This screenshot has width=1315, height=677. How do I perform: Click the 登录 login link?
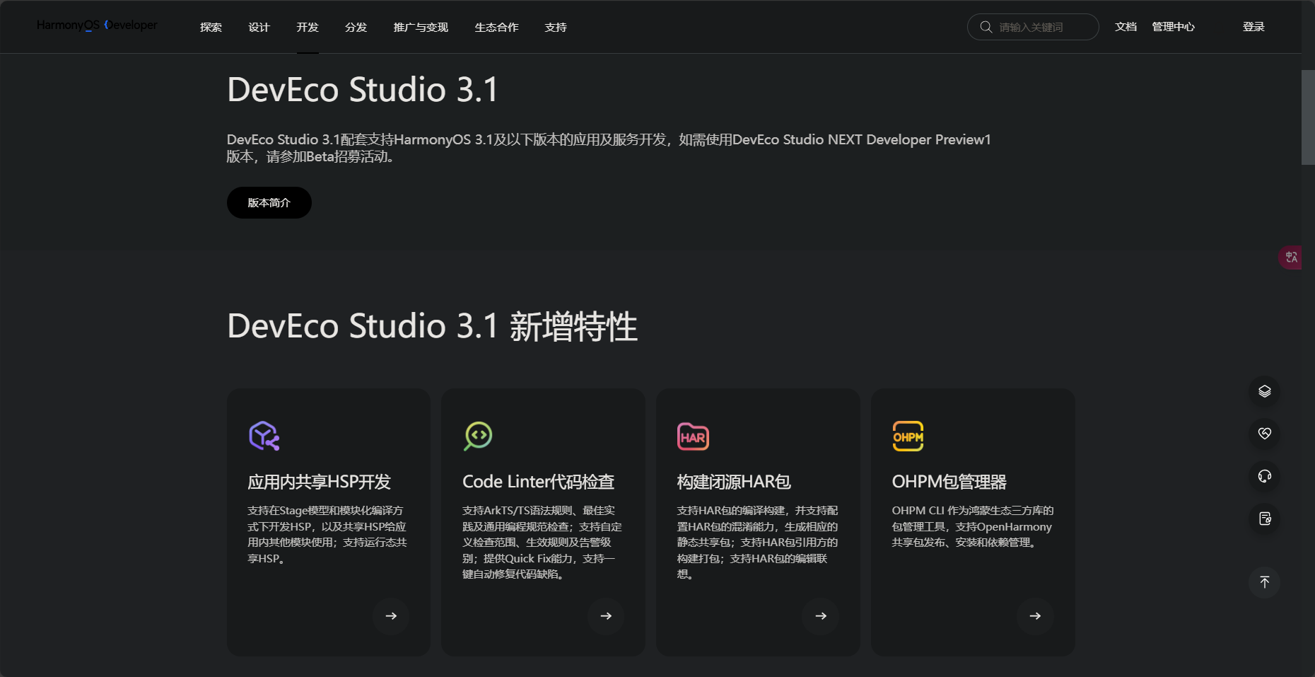click(1253, 27)
